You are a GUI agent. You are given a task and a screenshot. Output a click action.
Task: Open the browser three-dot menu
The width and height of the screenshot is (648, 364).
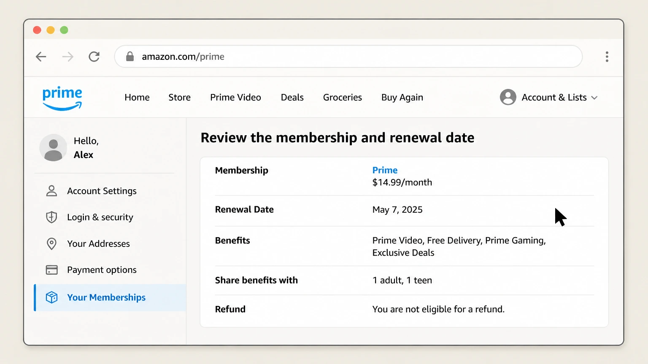(x=607, y=56)
